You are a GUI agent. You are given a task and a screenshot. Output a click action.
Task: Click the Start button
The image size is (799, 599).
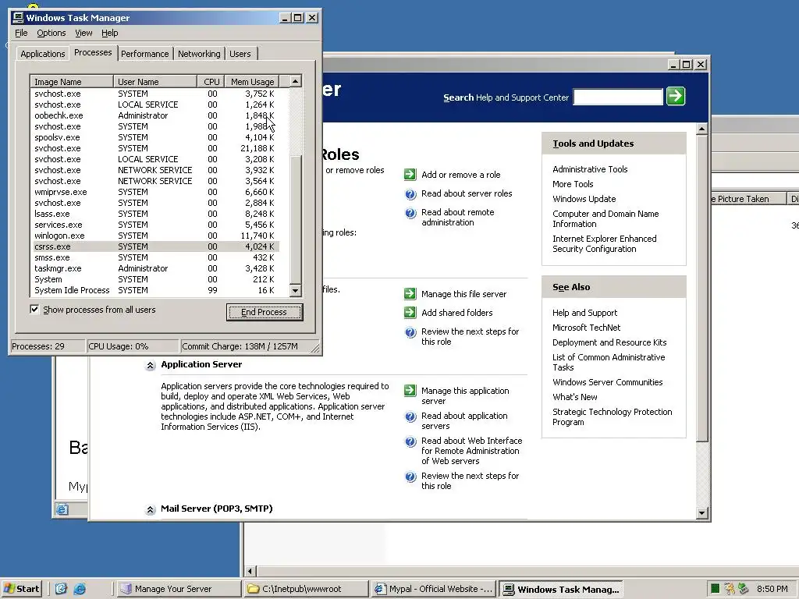pos(22,589)
